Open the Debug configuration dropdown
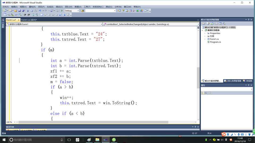 click(78, 11)
